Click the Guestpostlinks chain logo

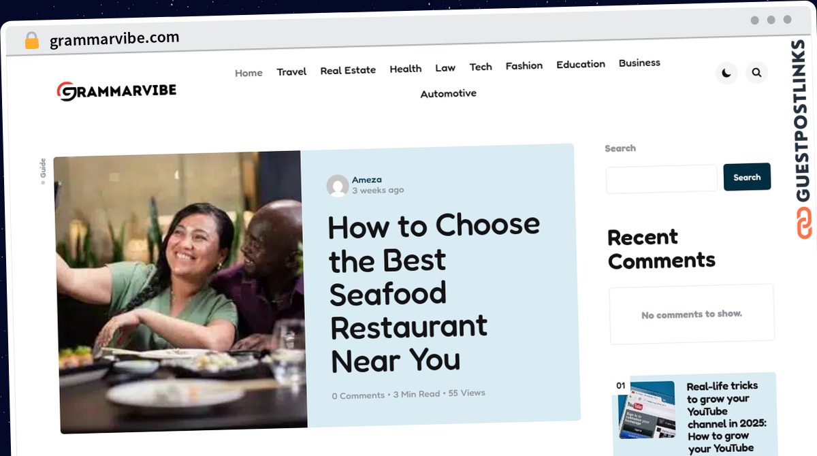click(x=805, y=223)
